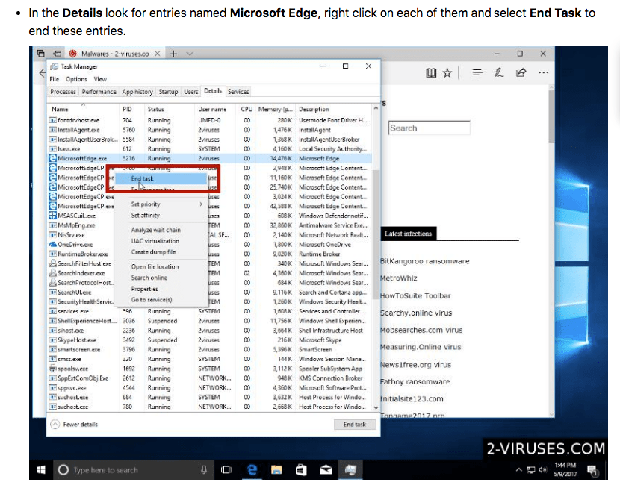Click the Edge reading view icon
620x488 pixels.
click(431, 72)
